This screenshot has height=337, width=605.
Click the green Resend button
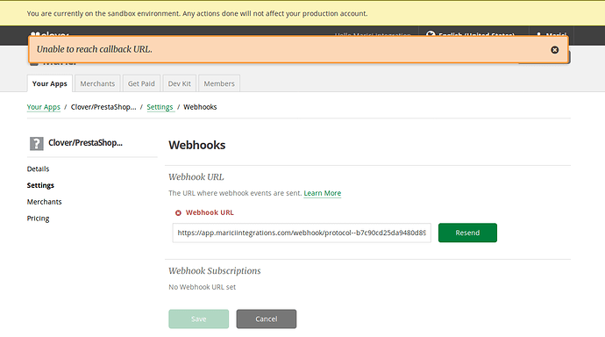[467, 233]
